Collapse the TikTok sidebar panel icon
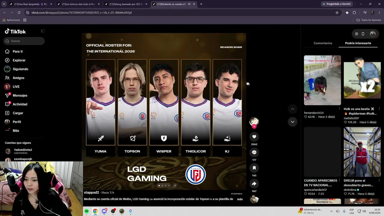The image size is (384, 216). 43,31
